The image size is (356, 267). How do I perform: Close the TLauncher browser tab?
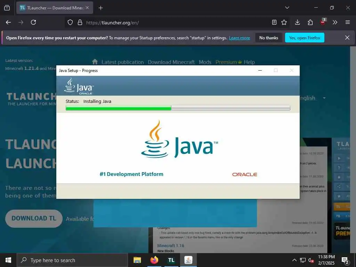click(x=87, y=8)
